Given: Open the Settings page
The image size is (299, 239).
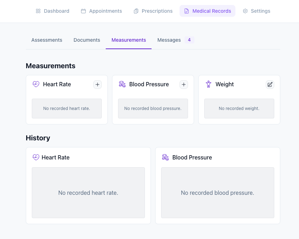Looking at the screenshot, I should click(257, 11).
